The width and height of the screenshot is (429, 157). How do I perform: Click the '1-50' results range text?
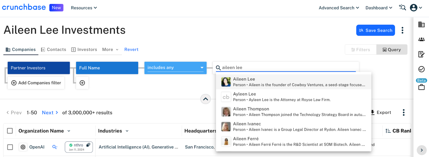pyautogui.click(x=32, y=113)
